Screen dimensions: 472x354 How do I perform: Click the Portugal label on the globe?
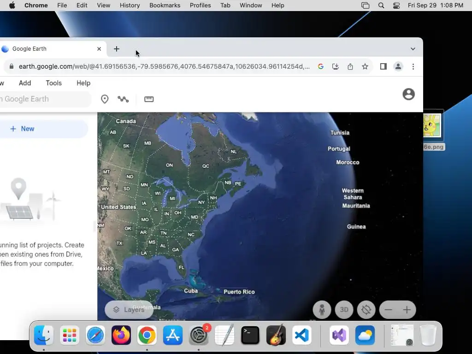tap(339, 149)
